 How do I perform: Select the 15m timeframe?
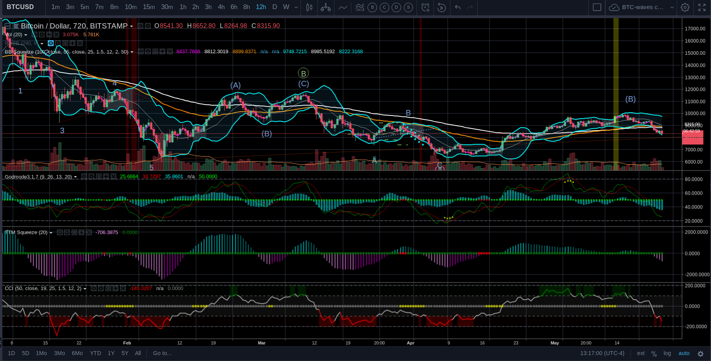(149, 7)
